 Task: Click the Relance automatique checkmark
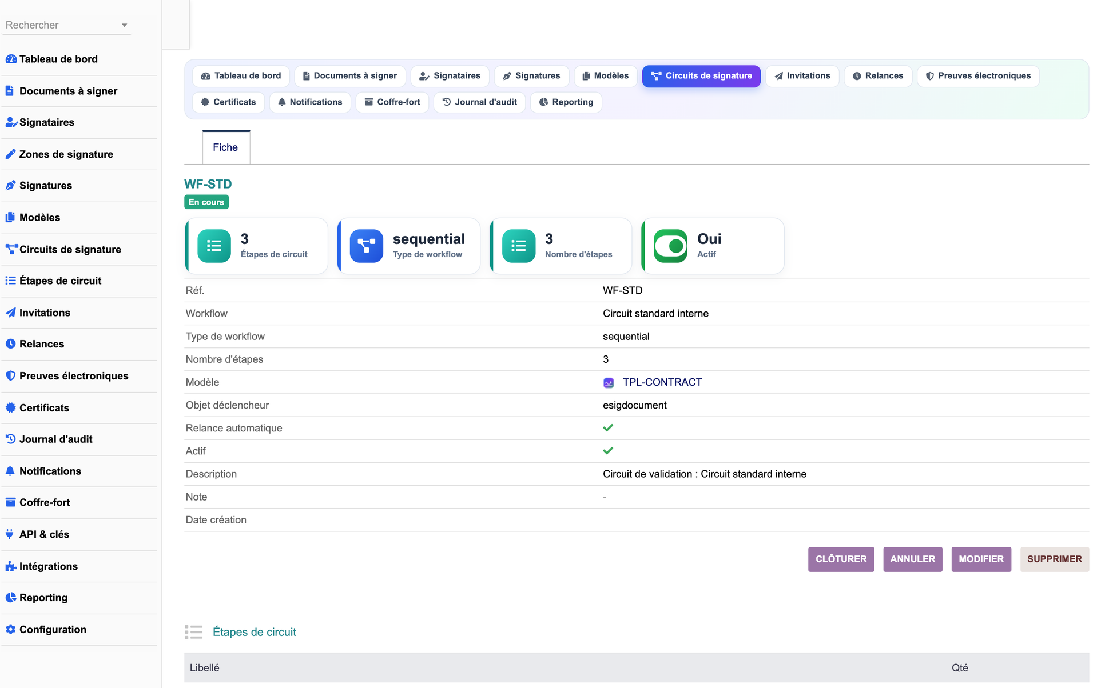pyautogui.click(x=608, y=428)
